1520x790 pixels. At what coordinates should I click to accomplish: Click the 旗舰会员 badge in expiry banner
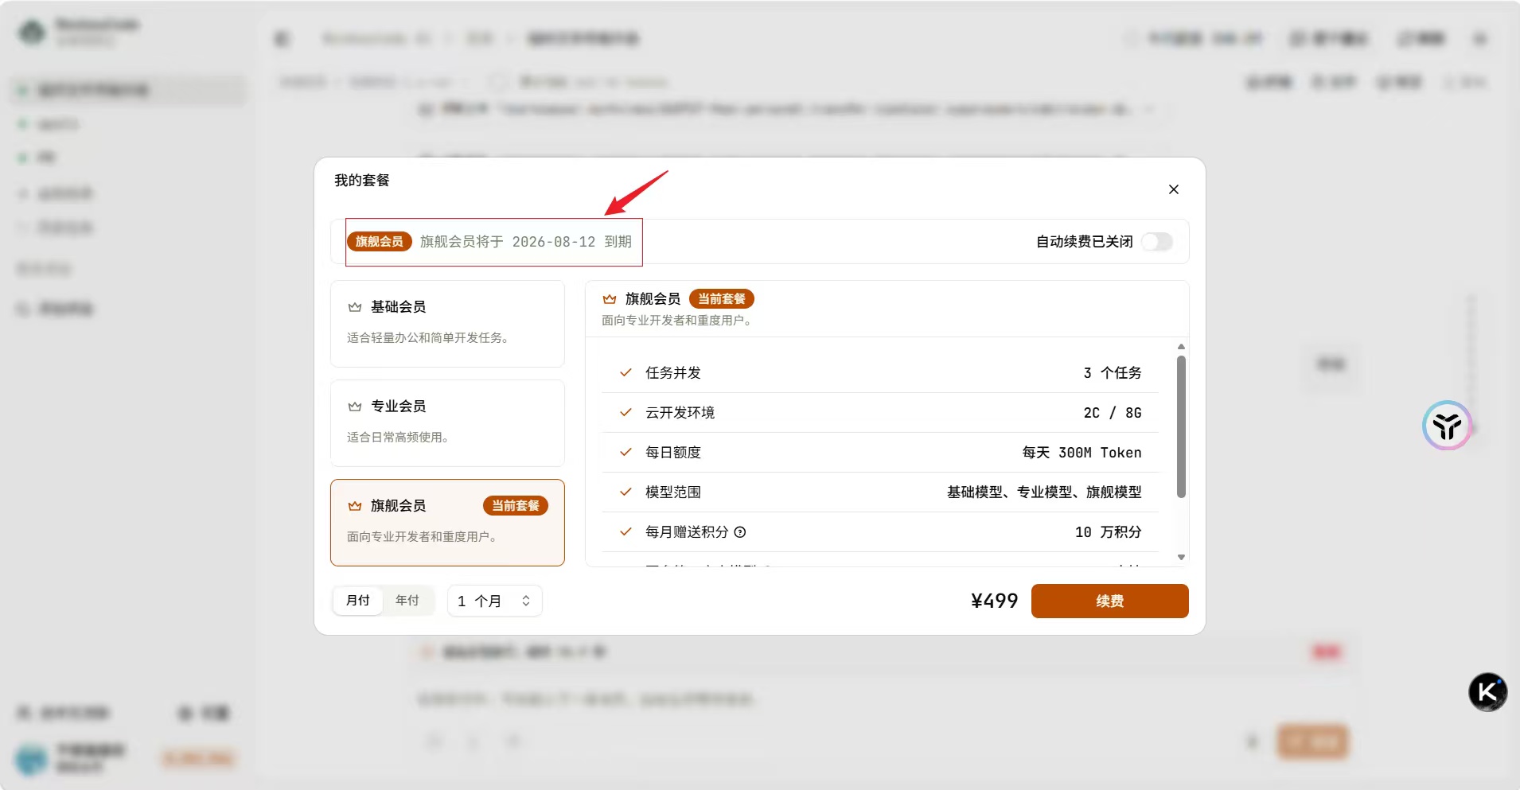tap(379, 242)
